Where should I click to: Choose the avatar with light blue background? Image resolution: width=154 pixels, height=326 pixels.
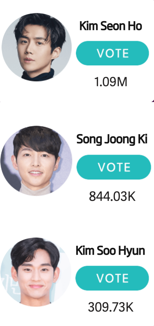[x=36, y=272]
